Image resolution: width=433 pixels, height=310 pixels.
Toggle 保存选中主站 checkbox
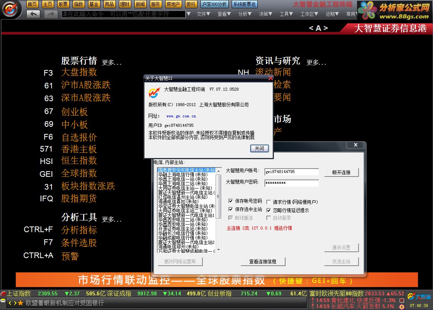tap(231, 209)
